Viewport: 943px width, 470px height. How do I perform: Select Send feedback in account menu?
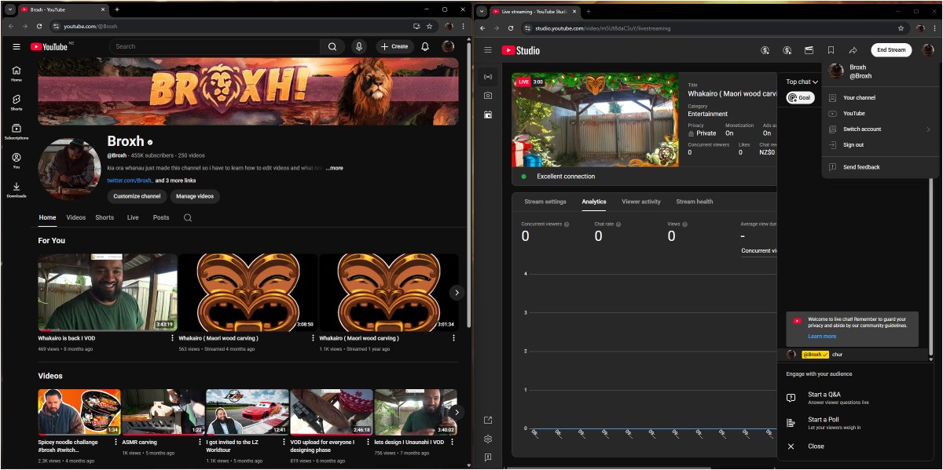pyautogui.click(x=880, y=167)
